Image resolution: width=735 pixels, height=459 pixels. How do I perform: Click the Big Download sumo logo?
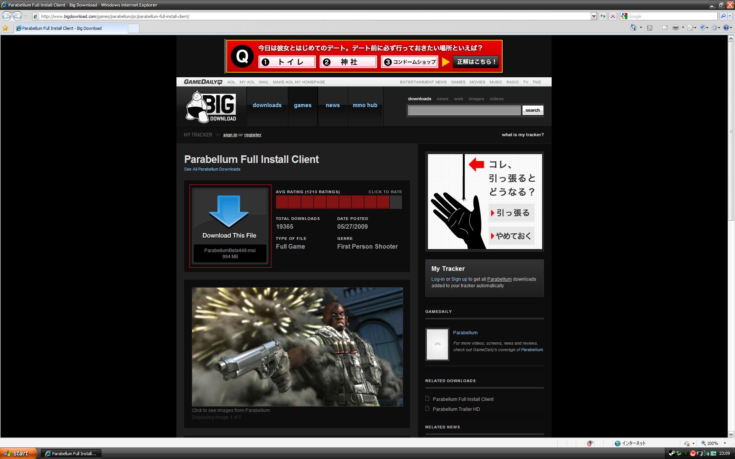pos(211,106)
